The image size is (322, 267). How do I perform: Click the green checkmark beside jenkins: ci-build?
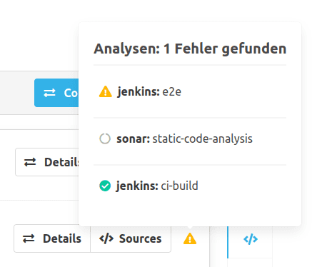pos(105,186)
